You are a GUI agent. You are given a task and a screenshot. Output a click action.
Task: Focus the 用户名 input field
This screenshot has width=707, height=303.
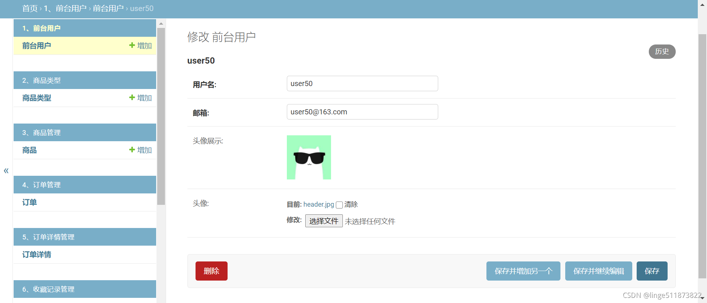click(362, 83)
